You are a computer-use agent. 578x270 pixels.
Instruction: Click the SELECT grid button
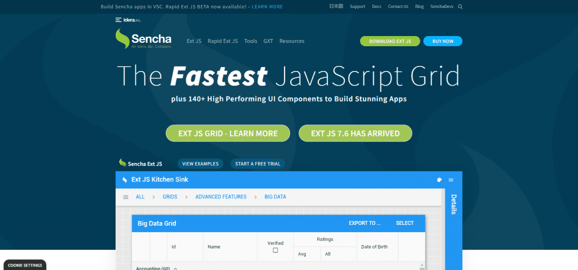(x=405, y=223)
